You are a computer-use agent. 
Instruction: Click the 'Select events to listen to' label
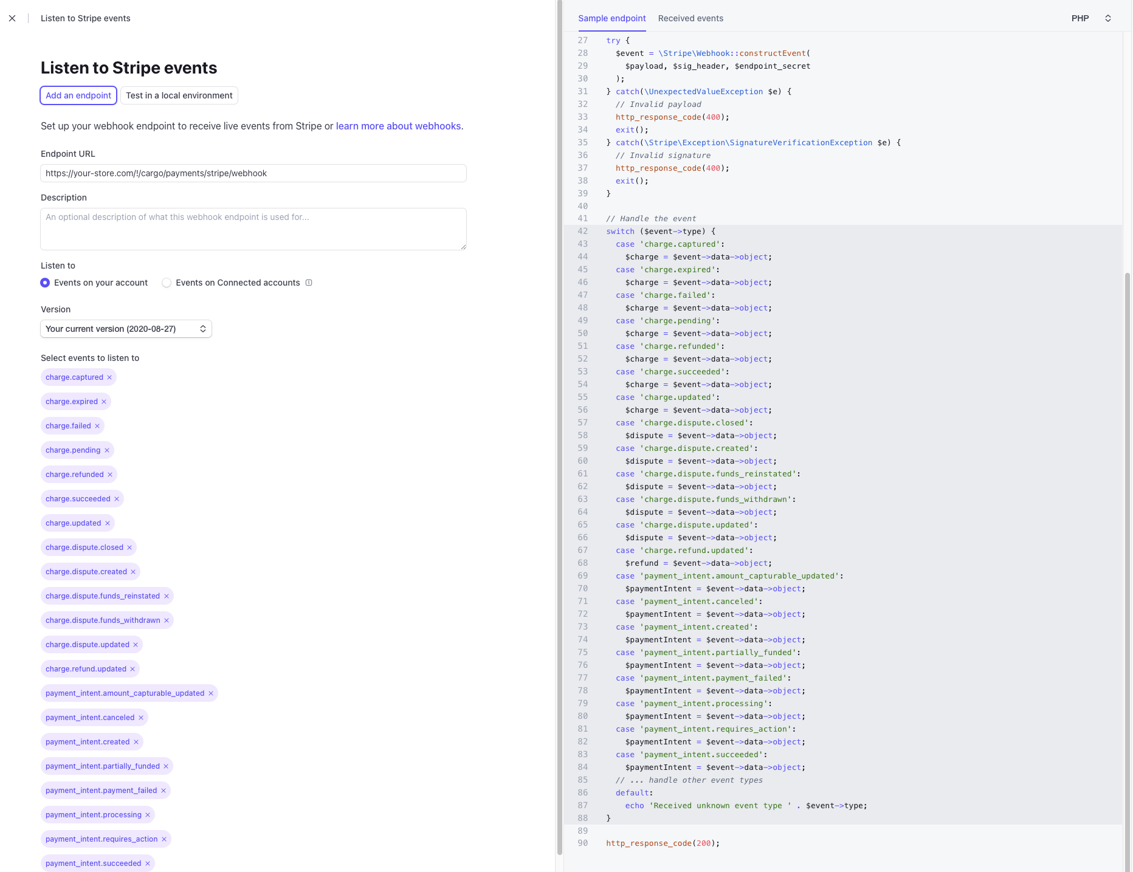click(x=90, y=358)
